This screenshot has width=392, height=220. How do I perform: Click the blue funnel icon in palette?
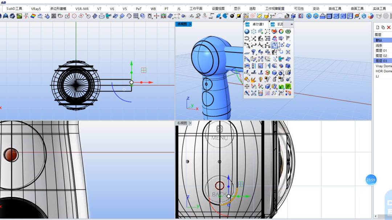(253, 52)
